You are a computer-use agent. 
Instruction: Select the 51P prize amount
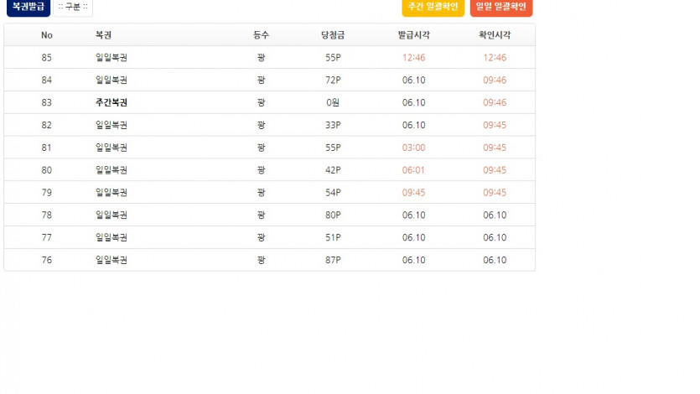coord(333,238)
